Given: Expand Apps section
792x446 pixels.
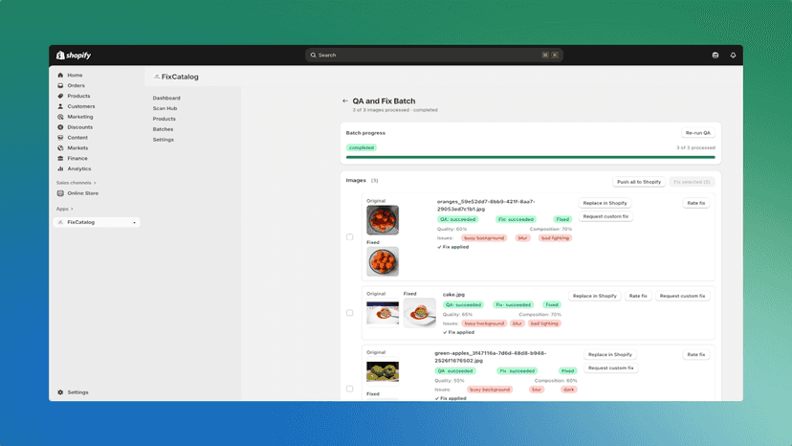Looking at the screenshot, I should (x=65, y=209).
